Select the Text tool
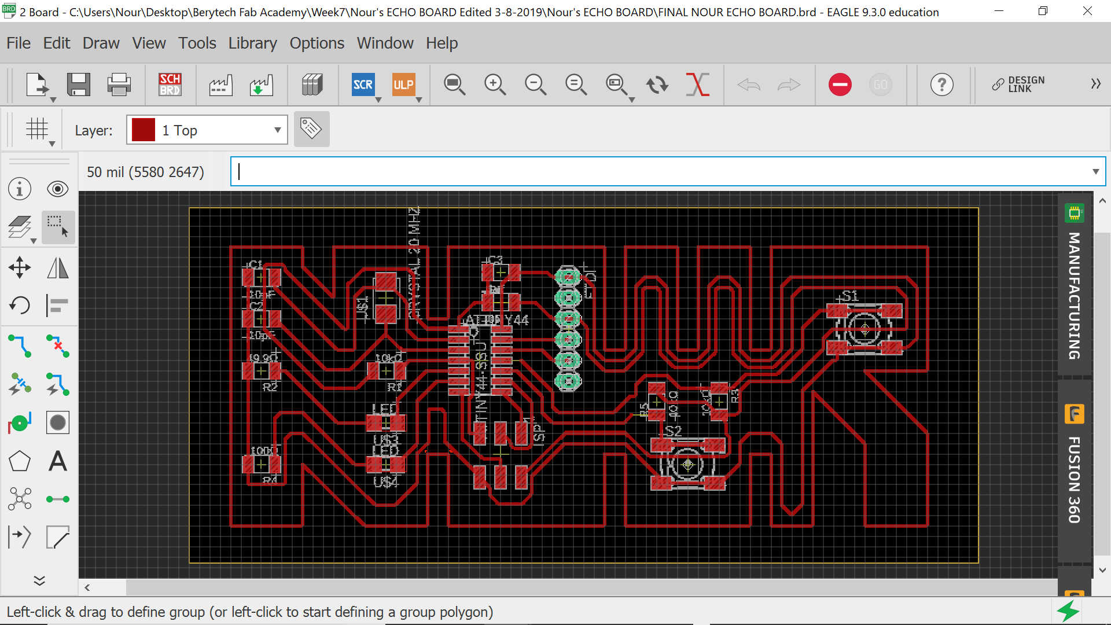Viewport: 1111px width, 625px height. [57, 461]
